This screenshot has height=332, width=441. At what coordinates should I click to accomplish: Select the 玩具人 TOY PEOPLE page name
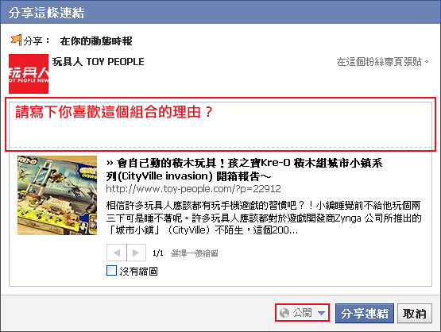[99, 62]
